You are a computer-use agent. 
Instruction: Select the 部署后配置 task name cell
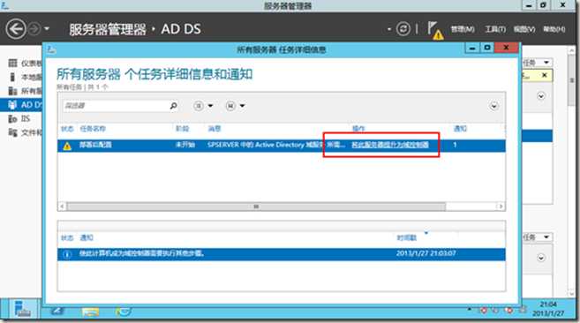(x=95, y=145)
